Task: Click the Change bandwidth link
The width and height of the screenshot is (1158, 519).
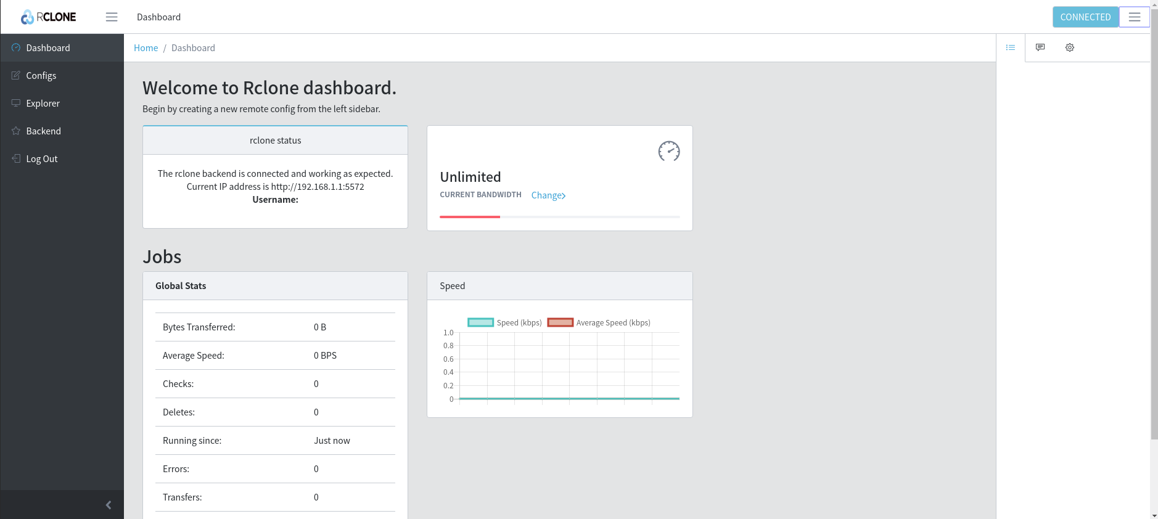Action: point(548,195)
